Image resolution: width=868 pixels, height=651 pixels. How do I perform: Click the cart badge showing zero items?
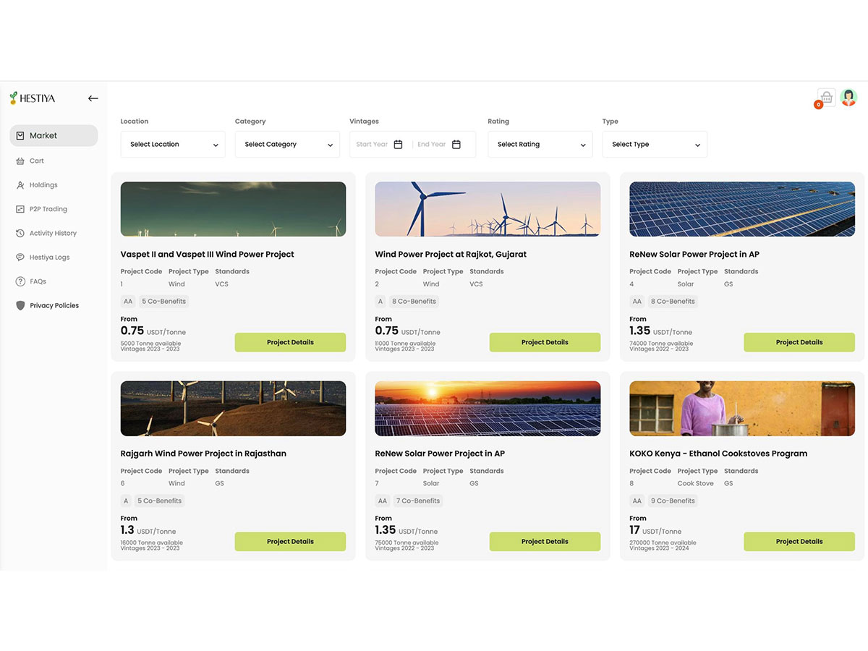click(817, 105)
